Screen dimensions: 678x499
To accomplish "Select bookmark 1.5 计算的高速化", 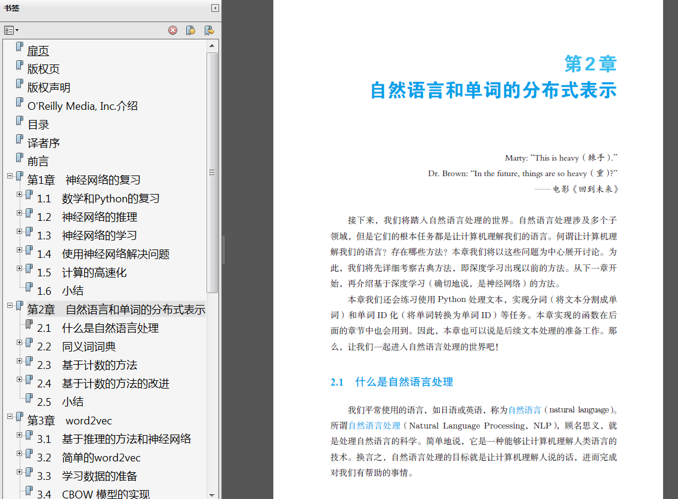I will tap(82, 273).
